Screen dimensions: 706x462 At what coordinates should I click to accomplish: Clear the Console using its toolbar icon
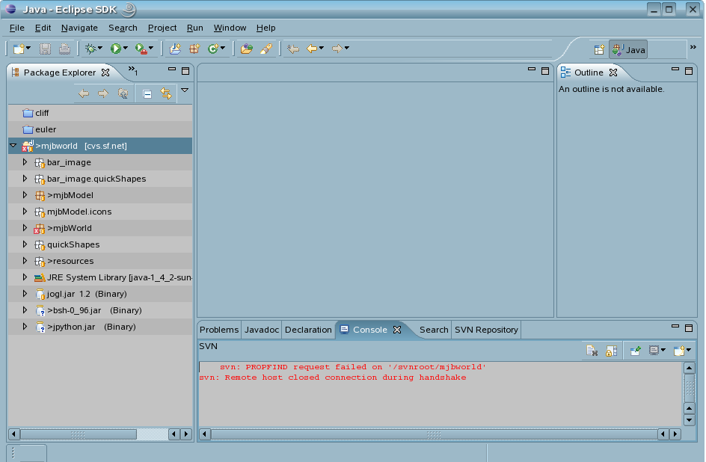592,351
